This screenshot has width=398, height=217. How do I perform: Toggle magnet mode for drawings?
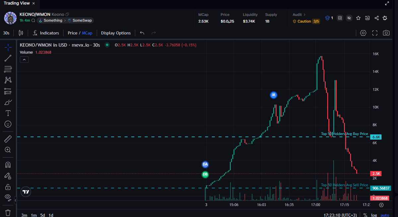coord(8,165)
